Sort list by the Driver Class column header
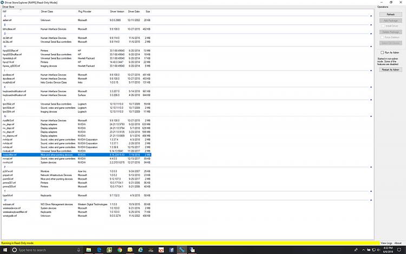 tap(58, 11)
